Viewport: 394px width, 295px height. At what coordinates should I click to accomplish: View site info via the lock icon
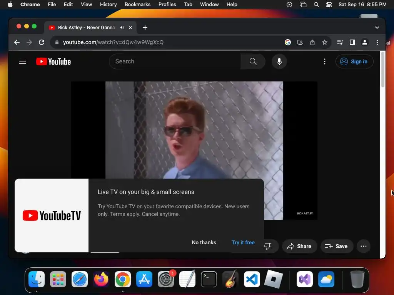tap(57, 42)
